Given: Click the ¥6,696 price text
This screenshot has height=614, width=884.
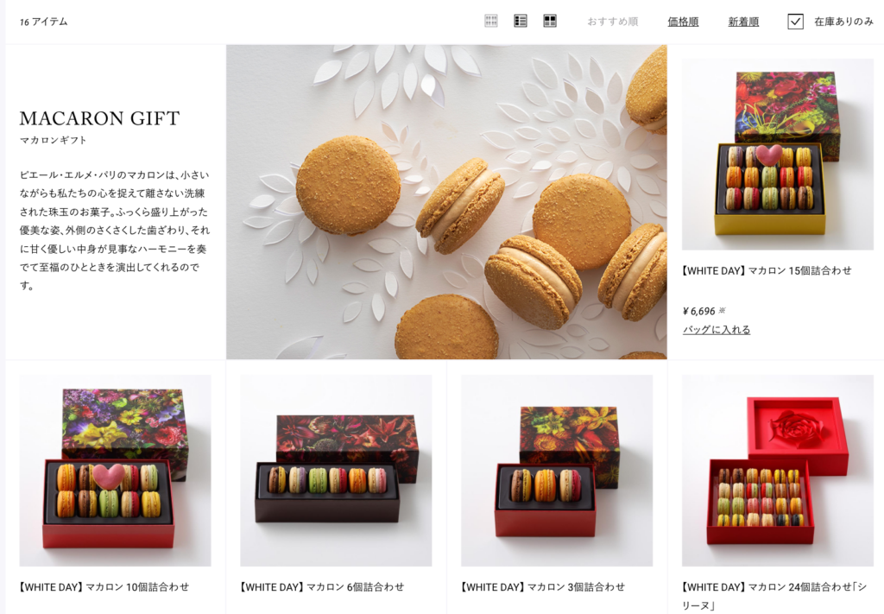Looking at the screenshot, I should pyautogui.click(x=698, y=311).
